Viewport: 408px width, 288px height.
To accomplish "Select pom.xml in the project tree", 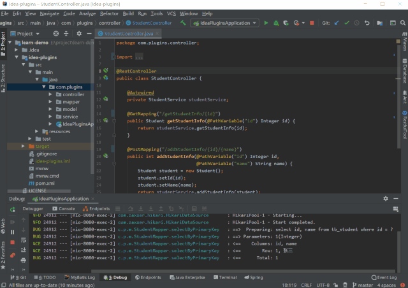I will [x=45, y=183].
